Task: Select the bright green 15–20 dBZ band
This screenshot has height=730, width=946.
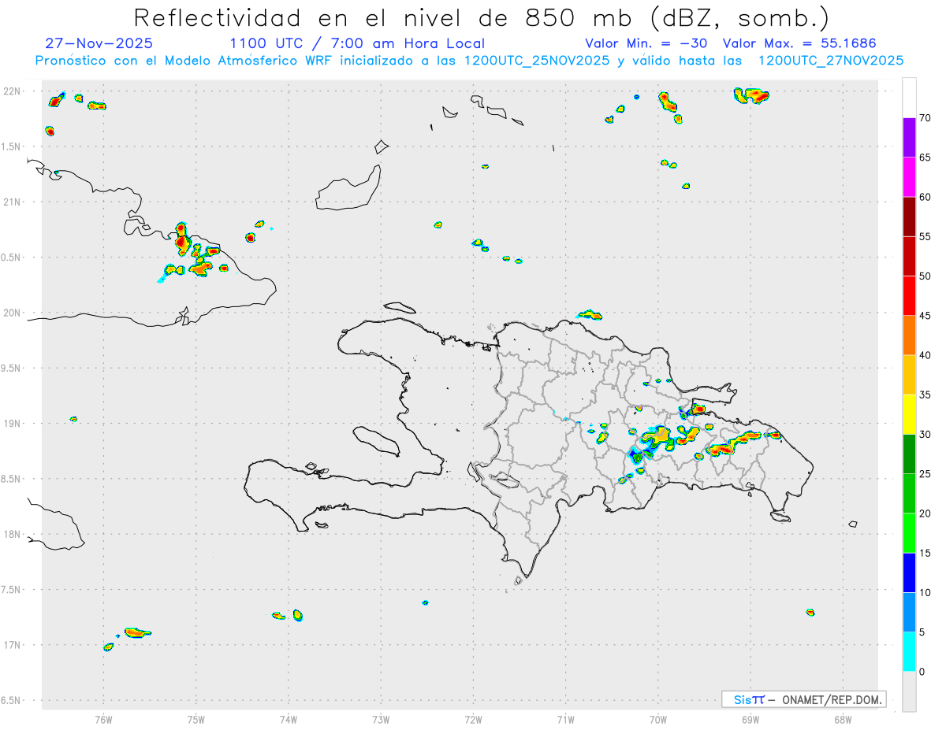Action: (x=909, y=533)
